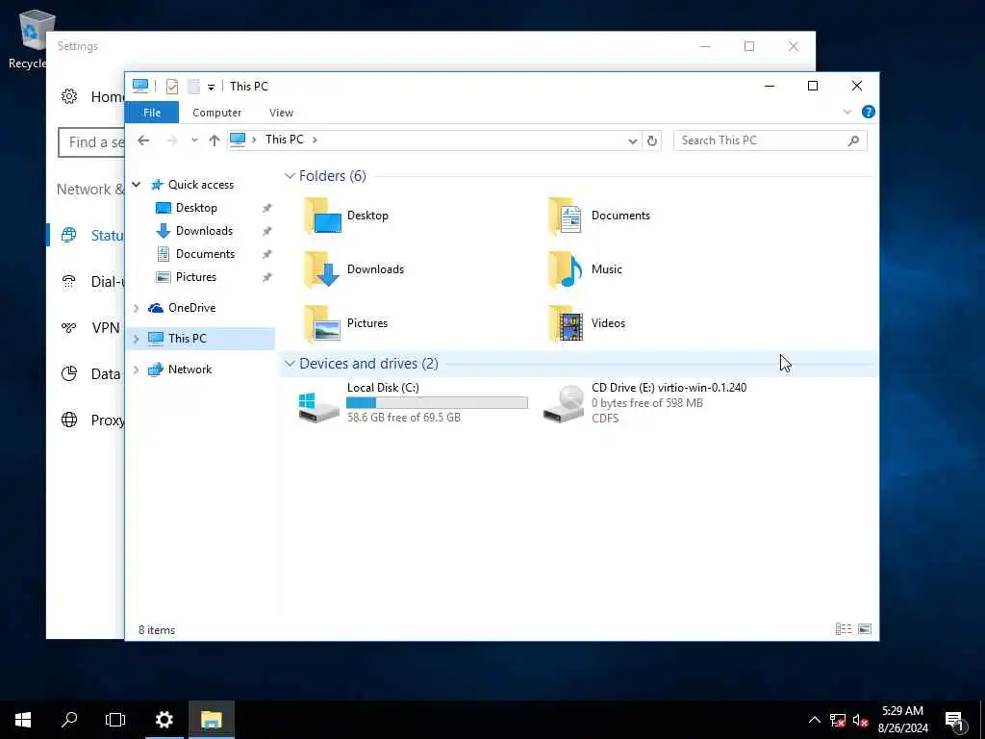The height and width of the screenshot is (739, 985).
Task: Open the Documents folder in Folders section
Action: [x=599, y=216]
